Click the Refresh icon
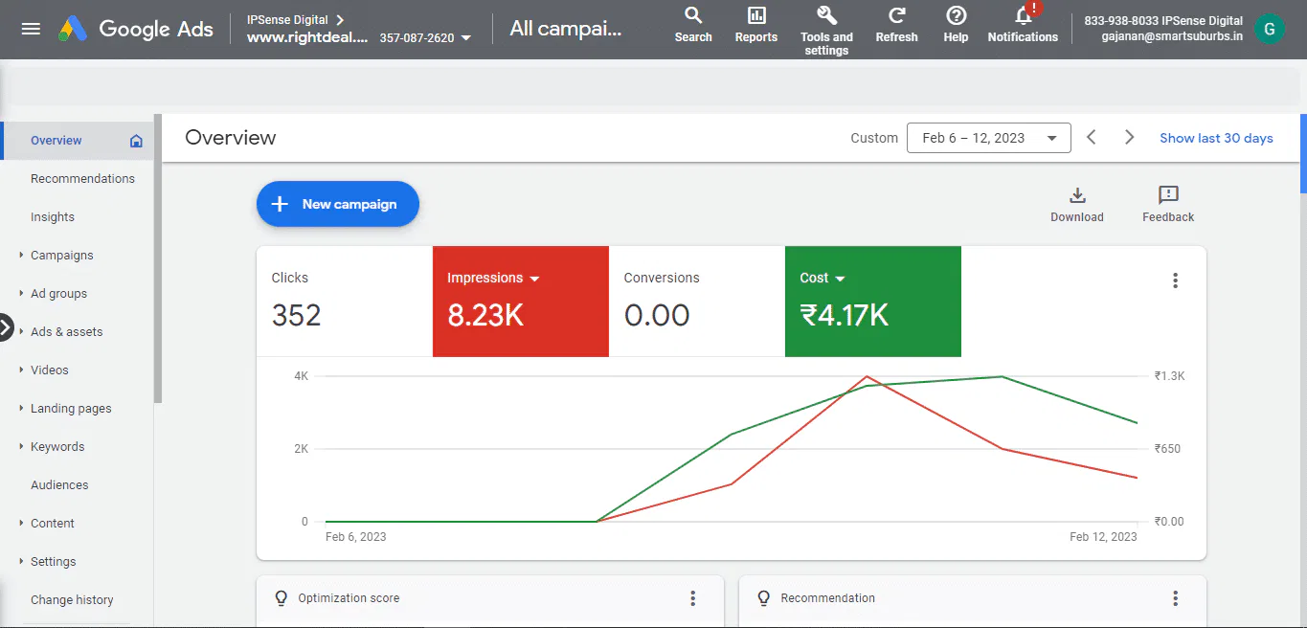Screen dimensions: 1307x628 pos(896,16)
